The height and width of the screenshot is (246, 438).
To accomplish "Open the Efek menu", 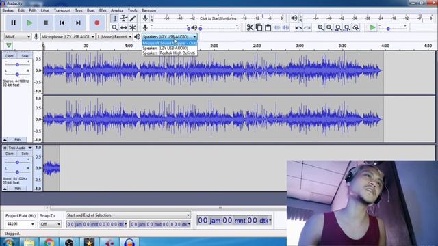I will tap(103, 10).
